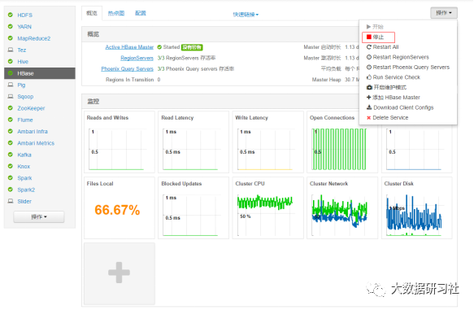Open the Hive service
The width and height of the screenshot is (474, 310).
click(x=23, y=62)
